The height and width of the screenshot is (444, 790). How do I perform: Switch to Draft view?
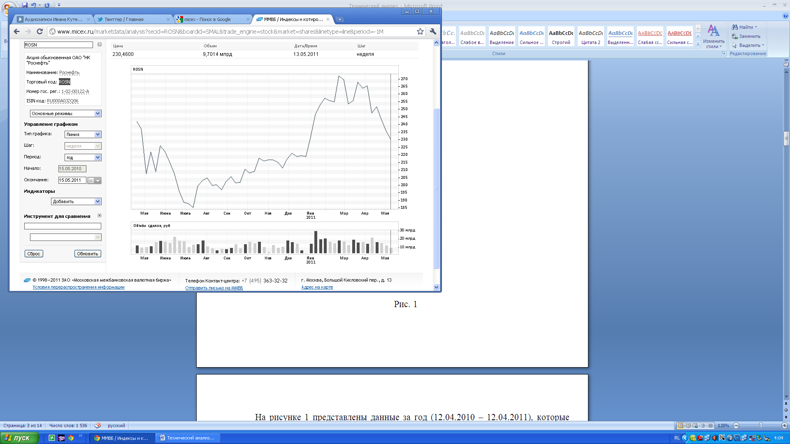(710, 425)
